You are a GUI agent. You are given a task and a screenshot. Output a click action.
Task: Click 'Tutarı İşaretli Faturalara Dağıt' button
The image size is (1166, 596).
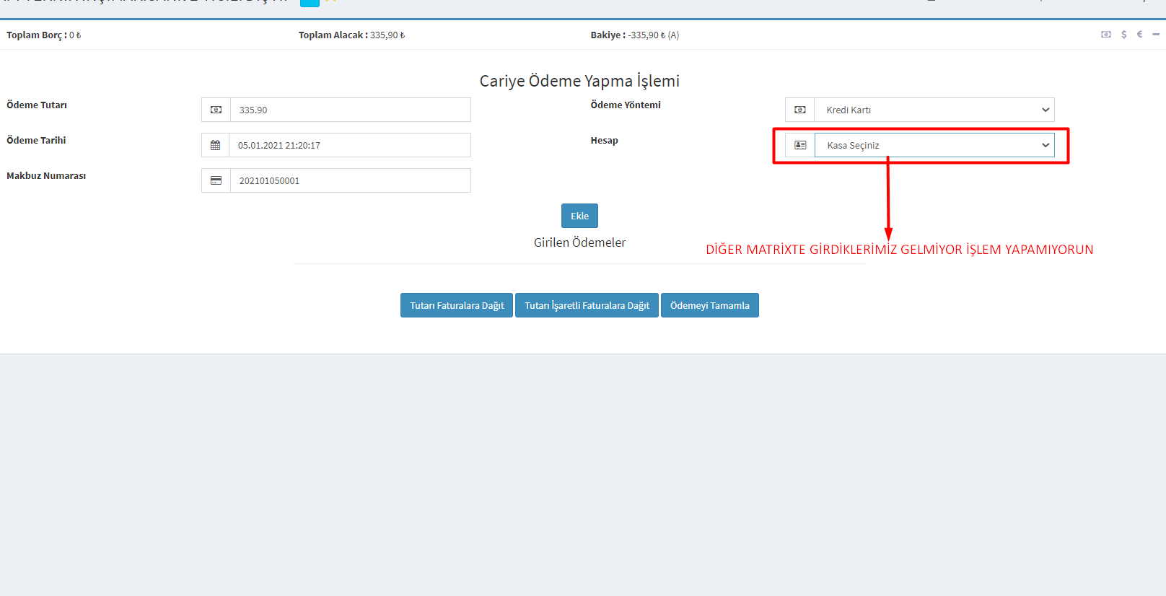[x=587, y=305]
